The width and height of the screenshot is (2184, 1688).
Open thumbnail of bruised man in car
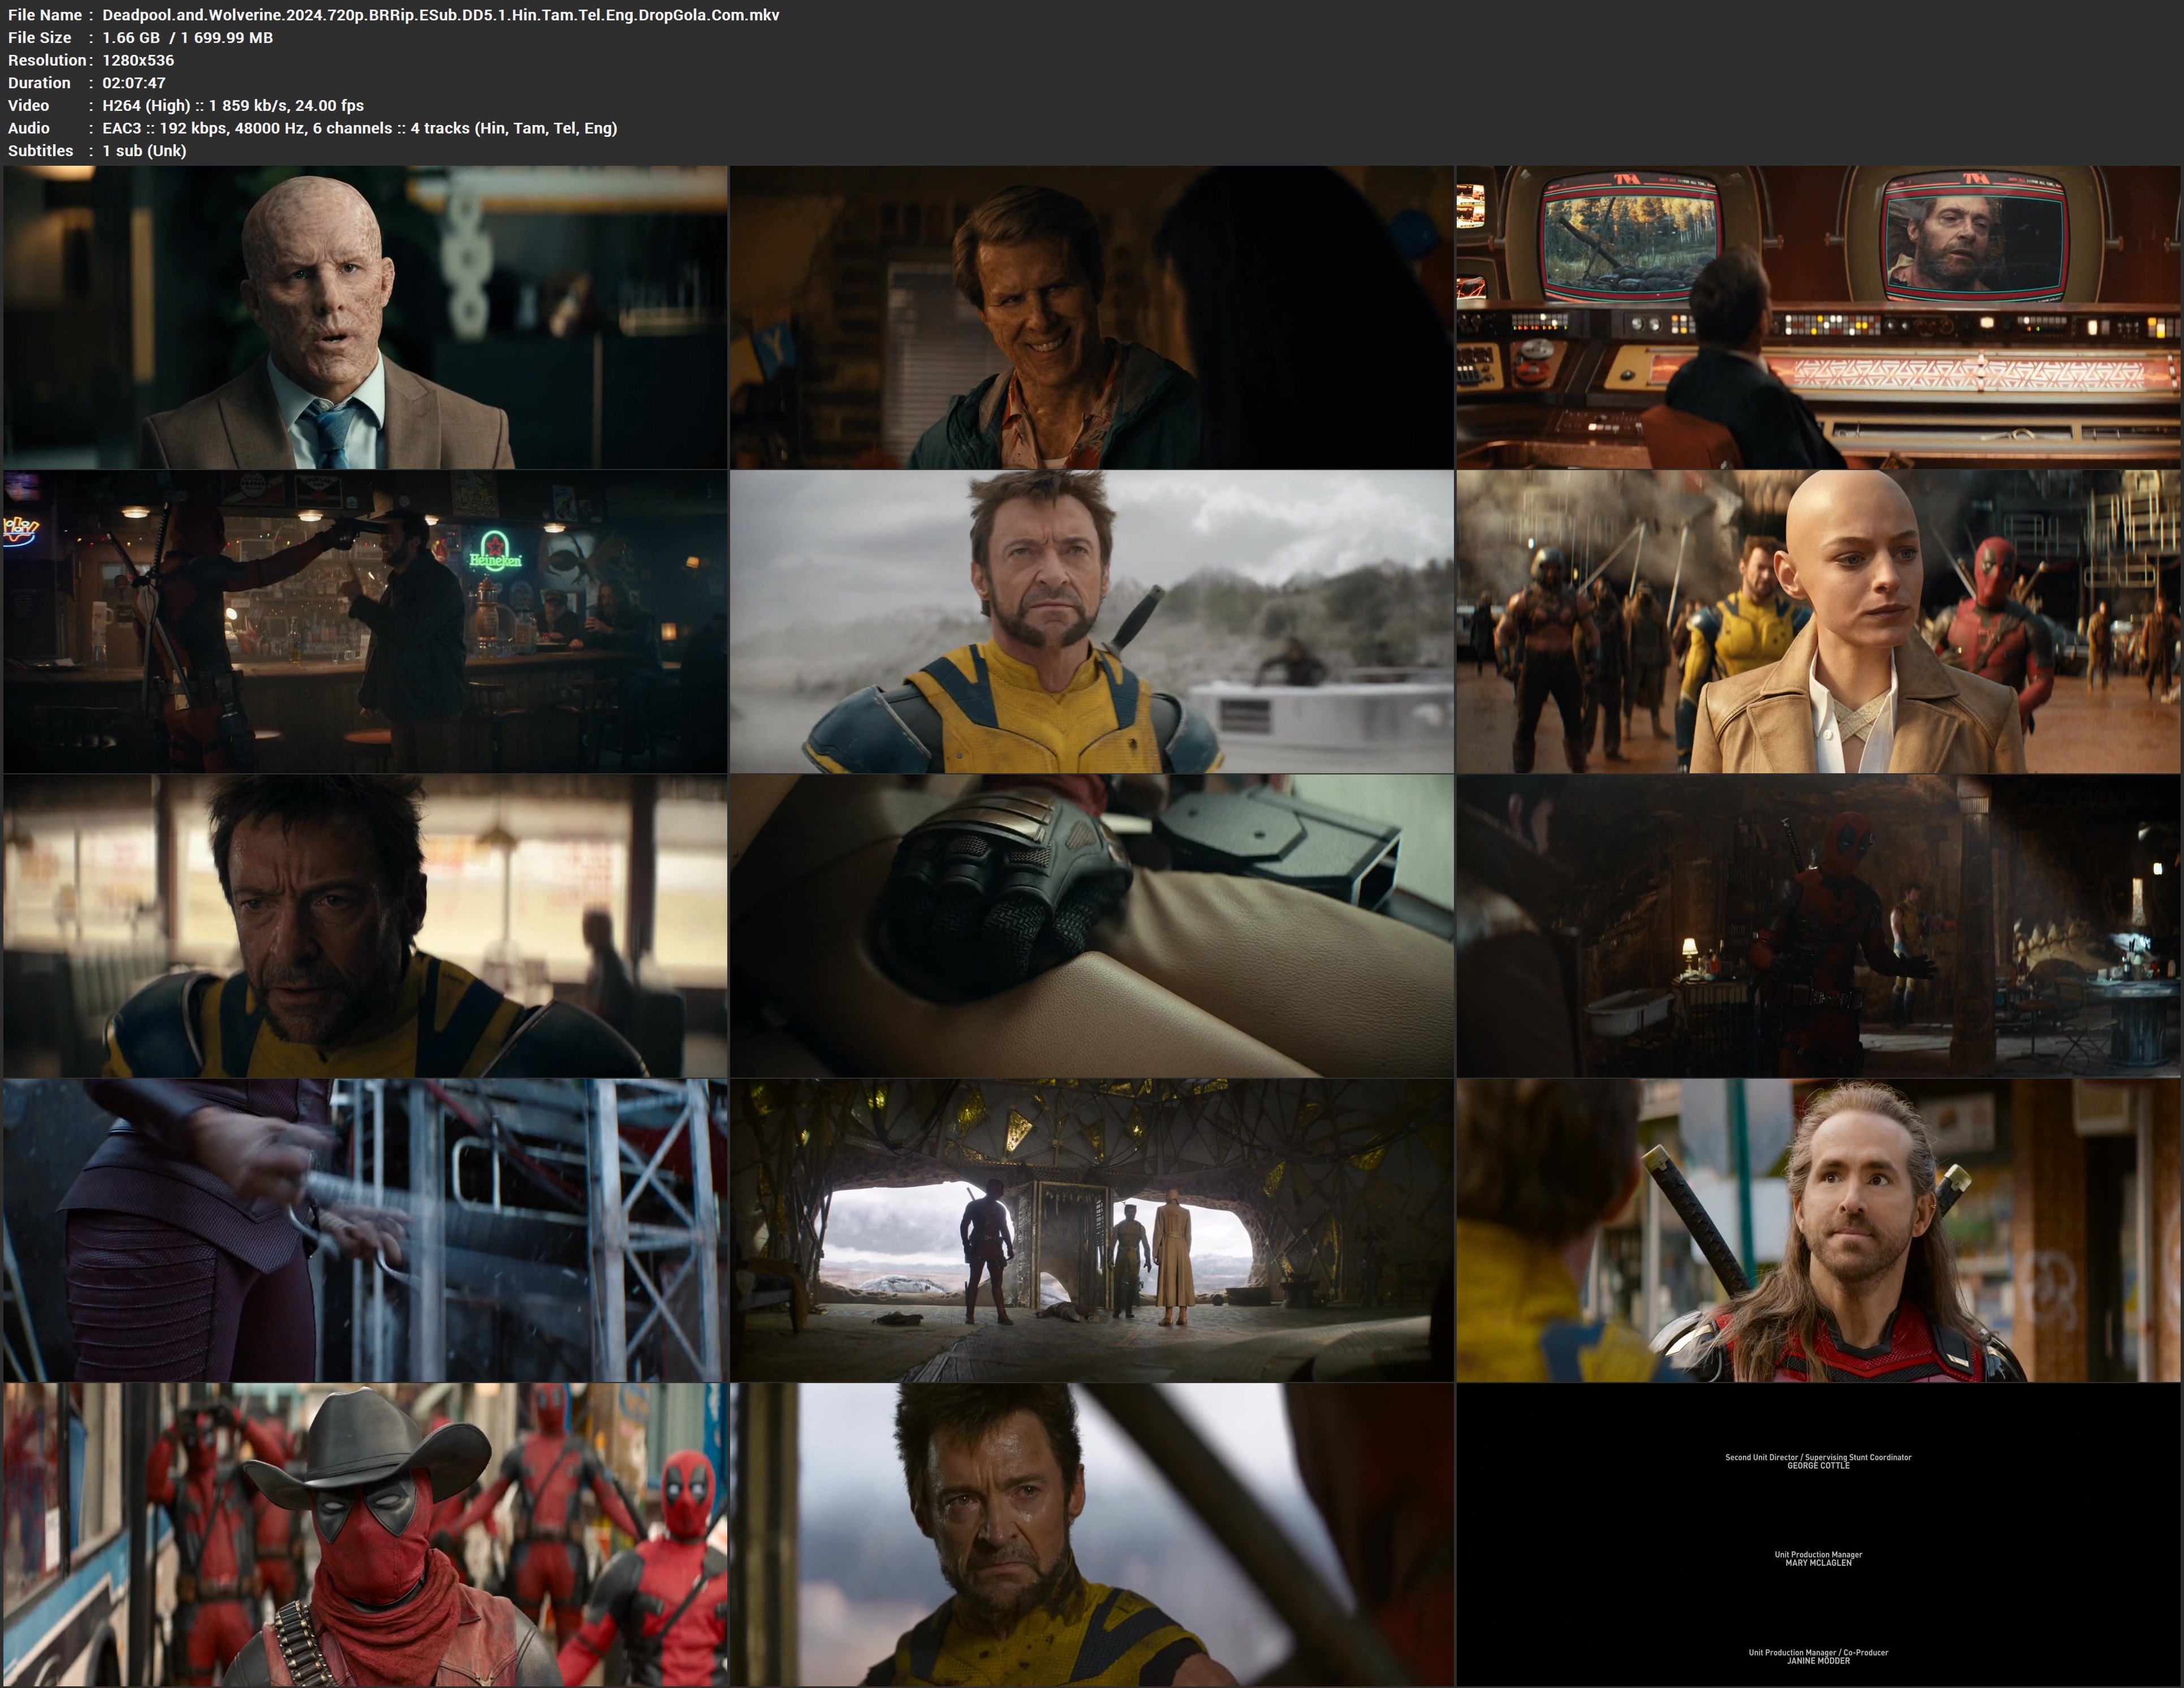[1091, 1534]
